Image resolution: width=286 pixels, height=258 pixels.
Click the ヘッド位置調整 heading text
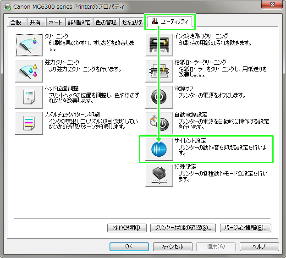pos(62,88)
